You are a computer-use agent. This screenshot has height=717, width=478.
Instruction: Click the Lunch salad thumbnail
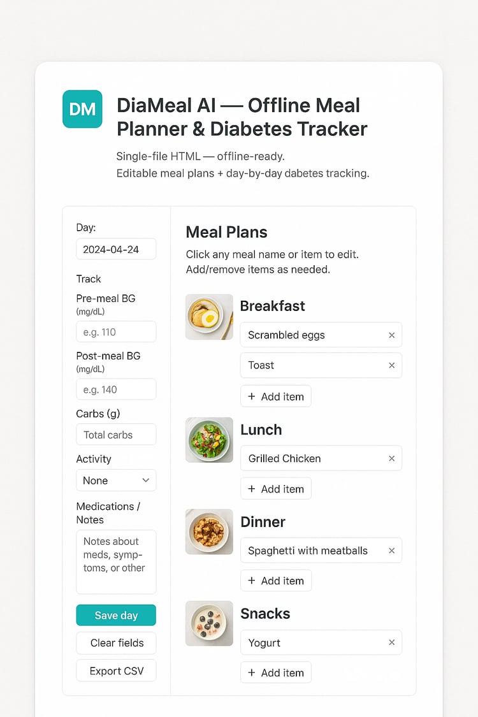click(x=209, y=440)
